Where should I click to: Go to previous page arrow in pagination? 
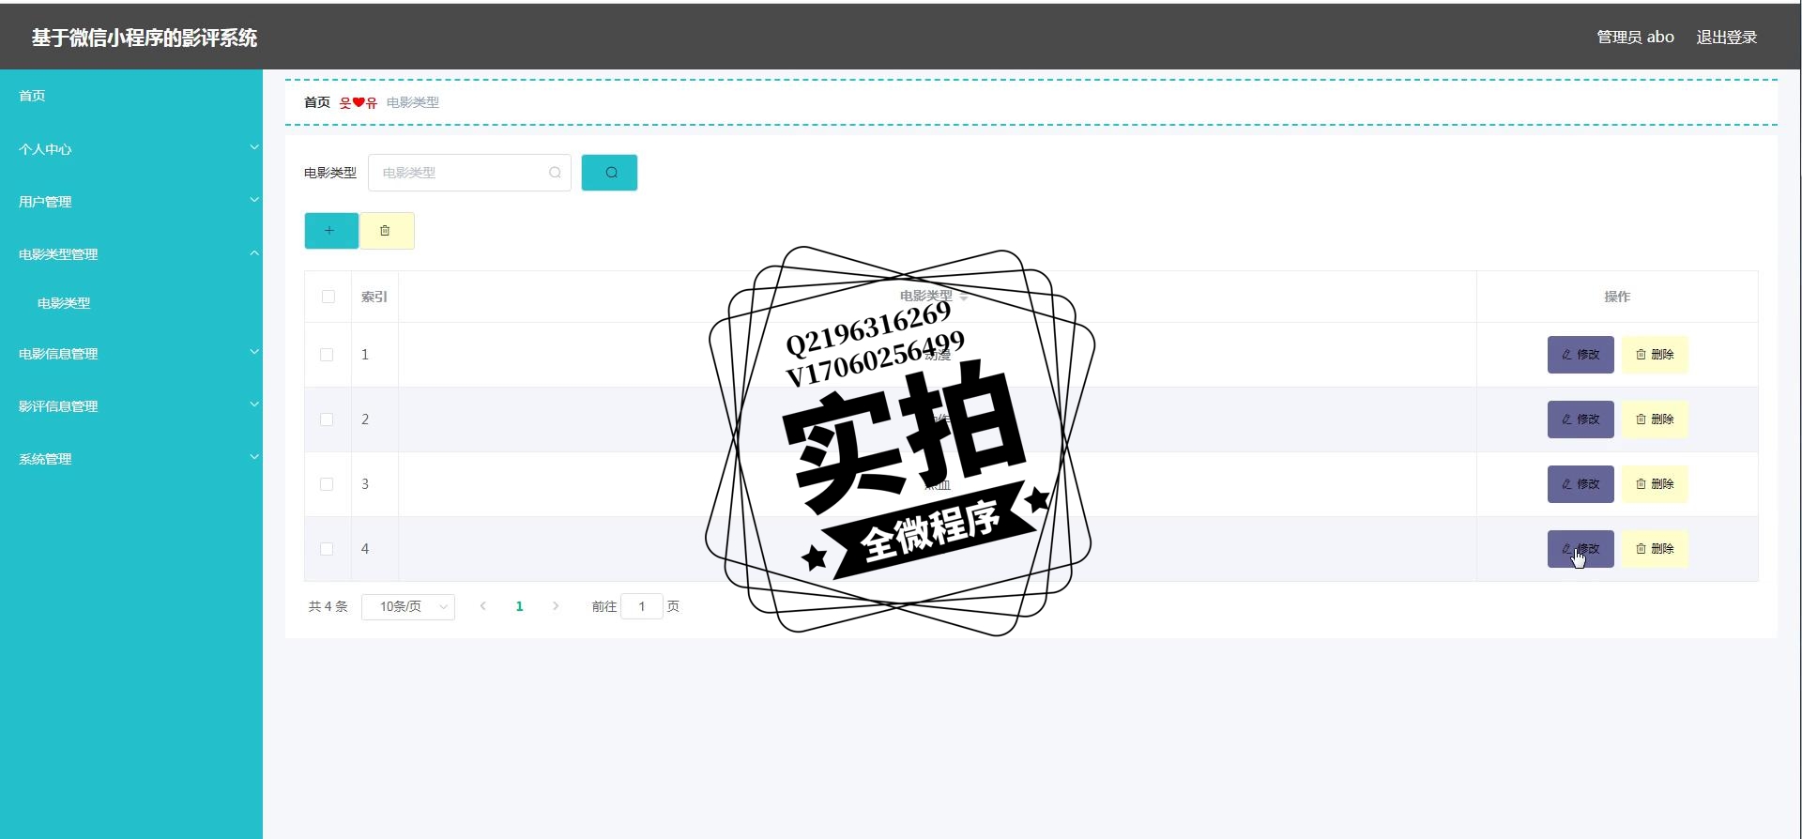tap(482, 606)
